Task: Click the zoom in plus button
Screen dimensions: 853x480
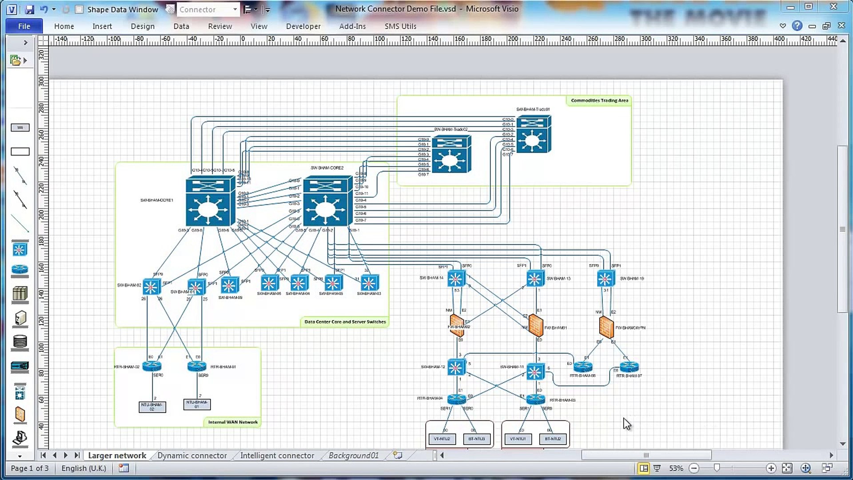Action: [x=771, y=468]
